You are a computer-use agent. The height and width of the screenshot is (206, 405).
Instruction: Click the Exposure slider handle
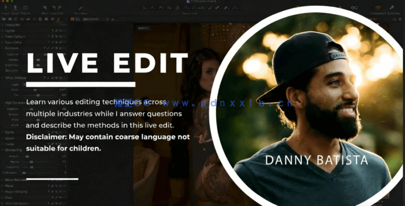pos(45,54)
